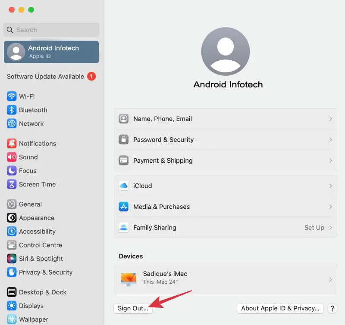Click the Android Infotech name heading
345x325 pixels.
coord(228,84)
